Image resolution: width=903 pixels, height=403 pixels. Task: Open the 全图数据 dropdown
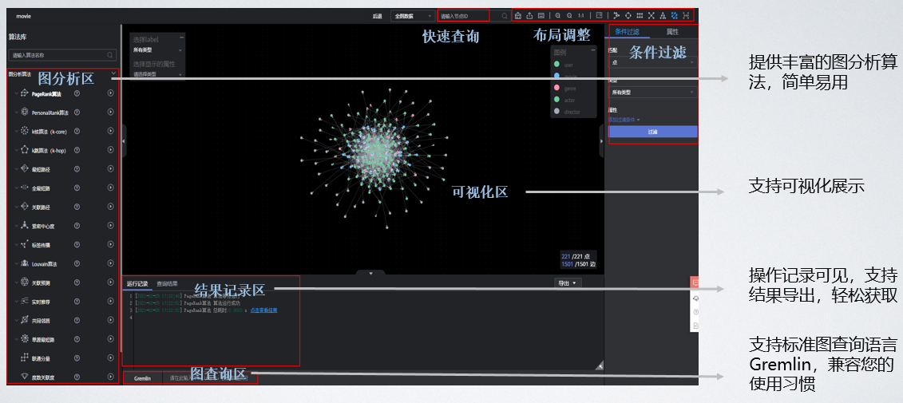tap(412, 16)
